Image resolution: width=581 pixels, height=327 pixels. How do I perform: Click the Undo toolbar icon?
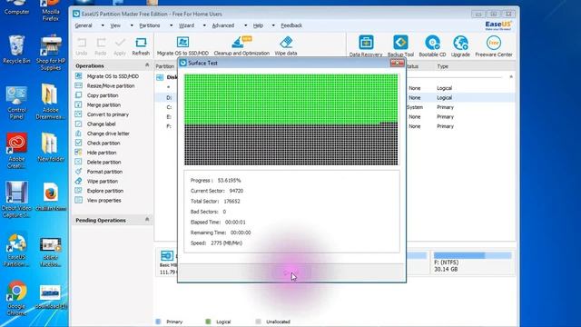tap(82, 46)
